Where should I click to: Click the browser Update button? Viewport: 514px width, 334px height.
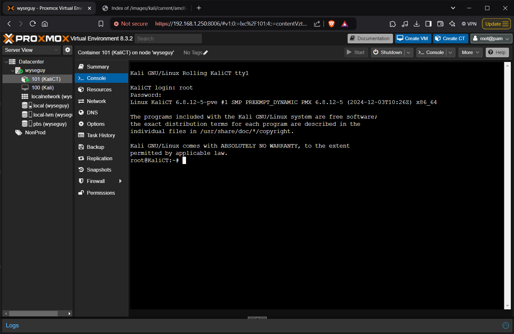[x=497, y=24]
